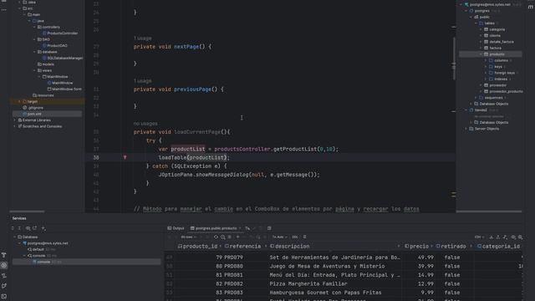Click getProductList call in code
Viewport: 535px width, 301px height.
[295, 149]
